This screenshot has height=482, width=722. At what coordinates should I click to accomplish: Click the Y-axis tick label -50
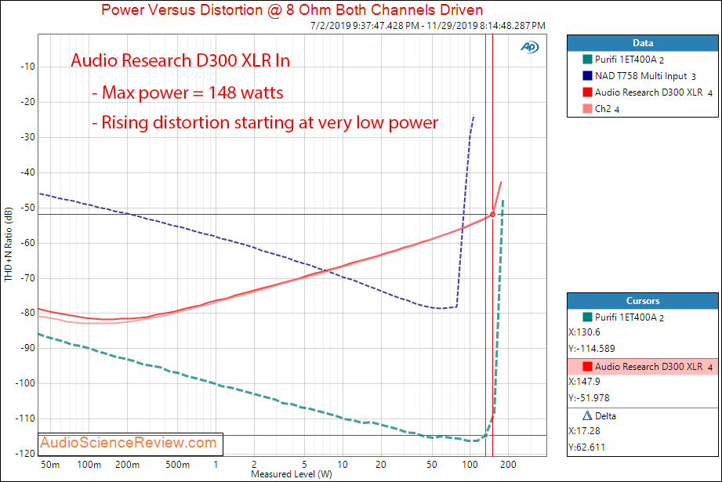click(27, 208)
